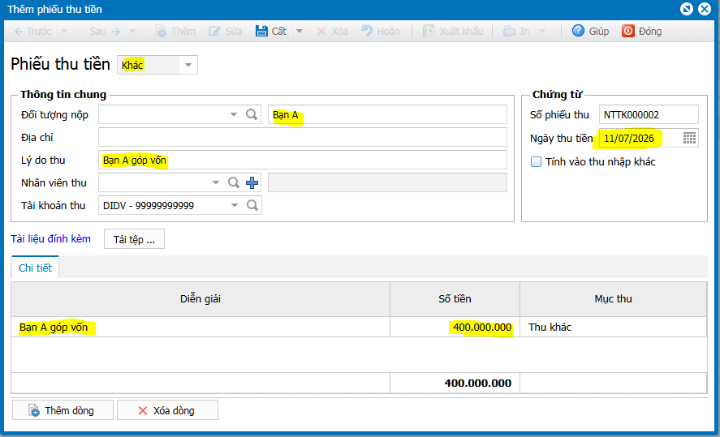This screenshot has height=437, width=720.
Task: Click the Thêm dòng add row button
Action: click(63, 410)
